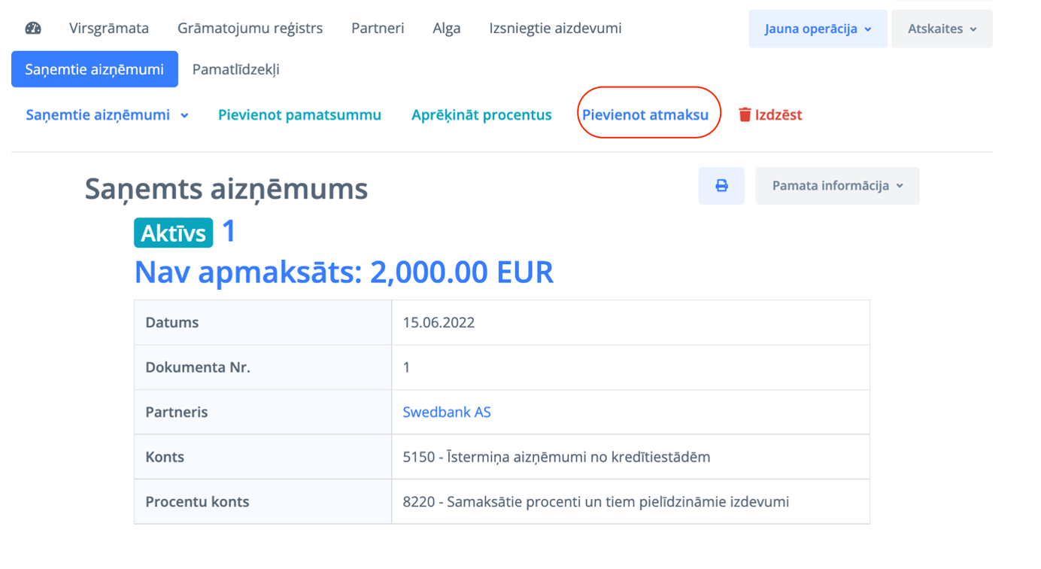Click the dashboard gauge icon
Image resolution: width=1041 pixels, height=569 pixels.
coord(33,29)
